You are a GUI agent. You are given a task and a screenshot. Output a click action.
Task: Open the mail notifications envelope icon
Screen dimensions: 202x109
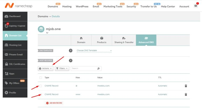pos(196,6)
